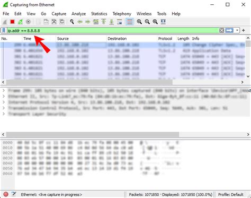
Task: Sort by the Time column header
Action: pos(39,39)
